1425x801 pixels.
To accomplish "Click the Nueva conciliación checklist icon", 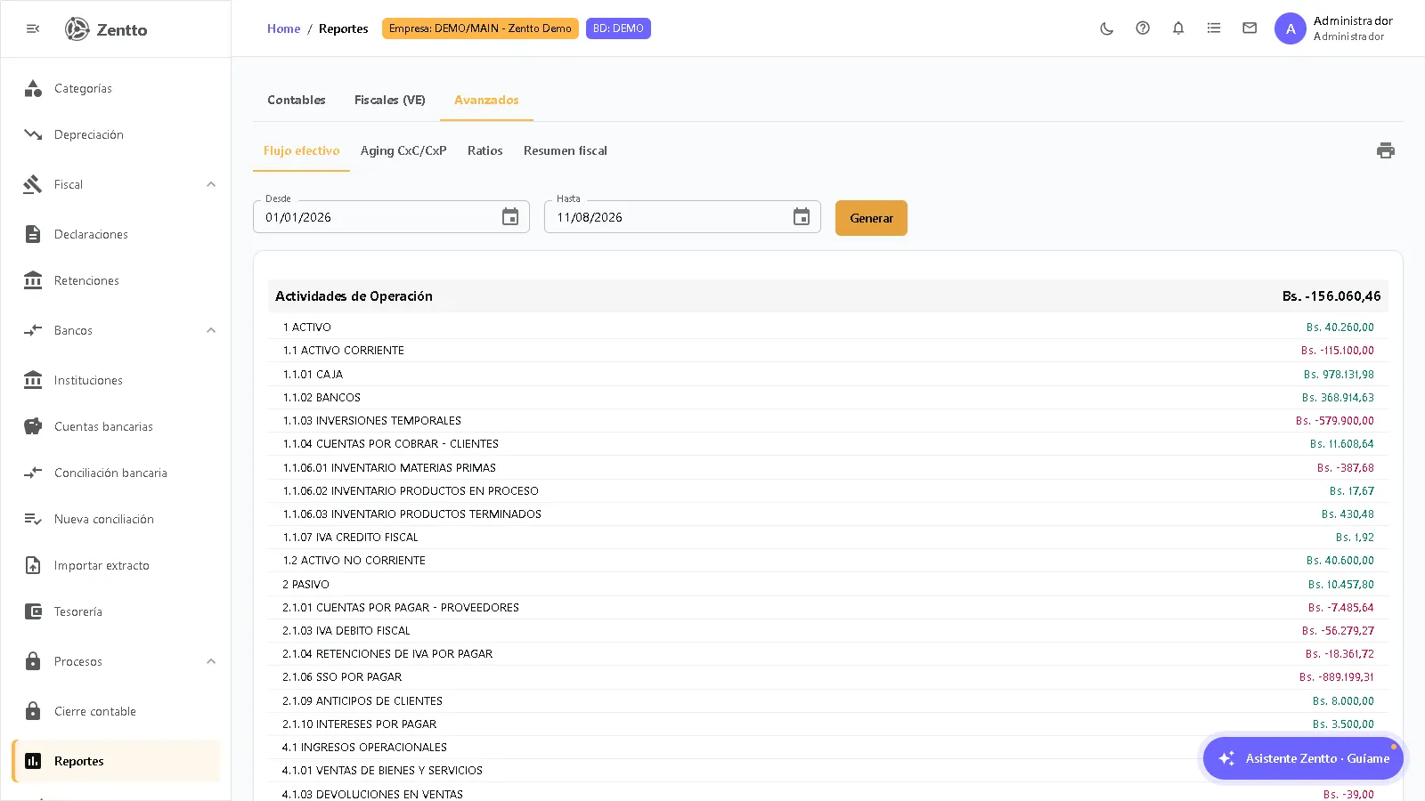I will [33, 519].
